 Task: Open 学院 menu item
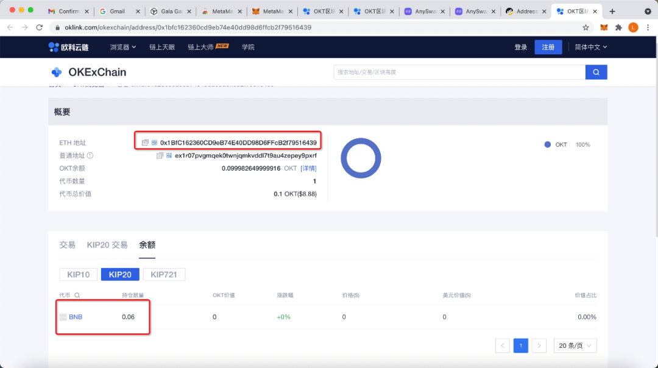(248, 47)
